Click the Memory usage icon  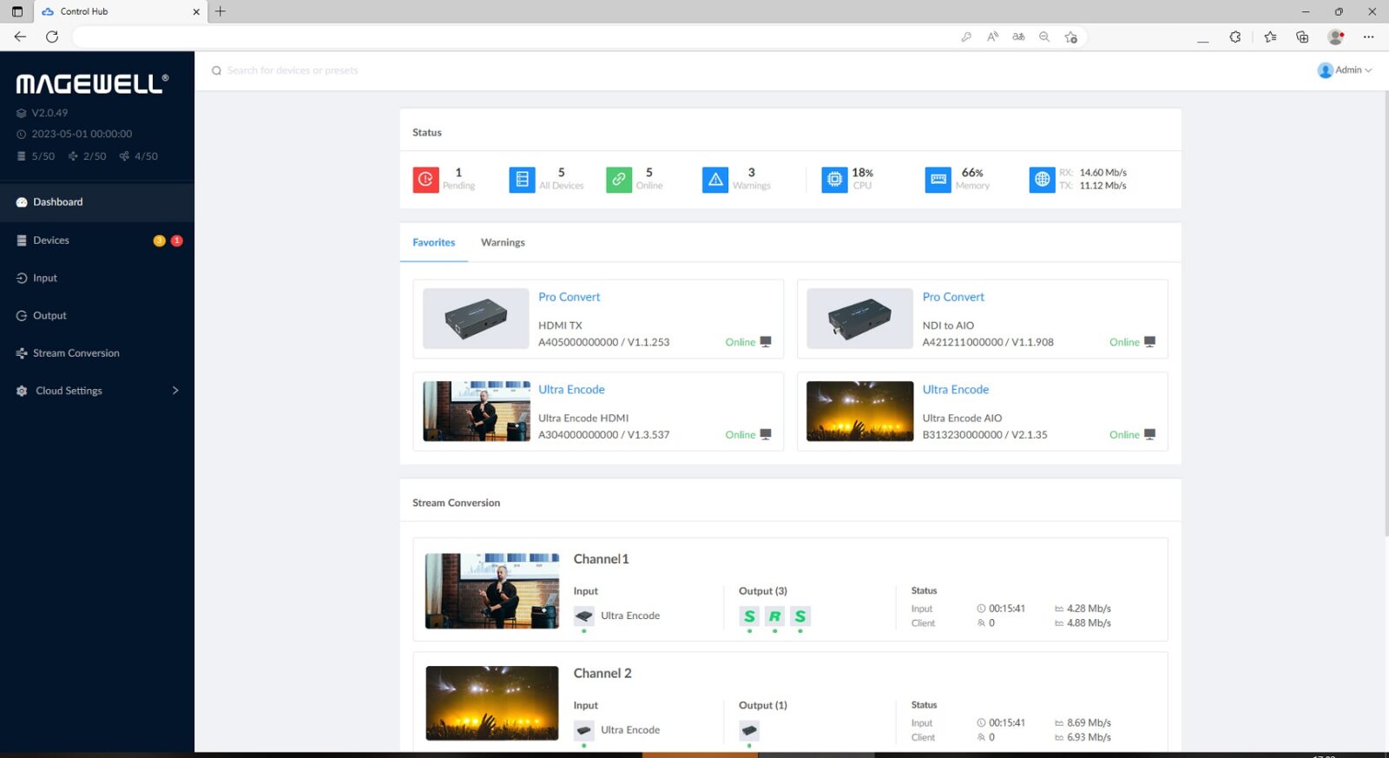point(938,180)
